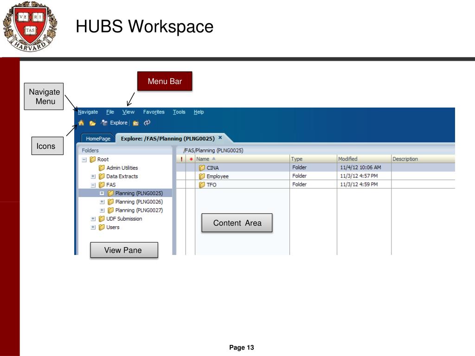
Task: Sort by the Name column header
Action: click(242, 159)
